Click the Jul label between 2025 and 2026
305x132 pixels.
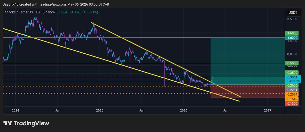click(x=141, y=110)
